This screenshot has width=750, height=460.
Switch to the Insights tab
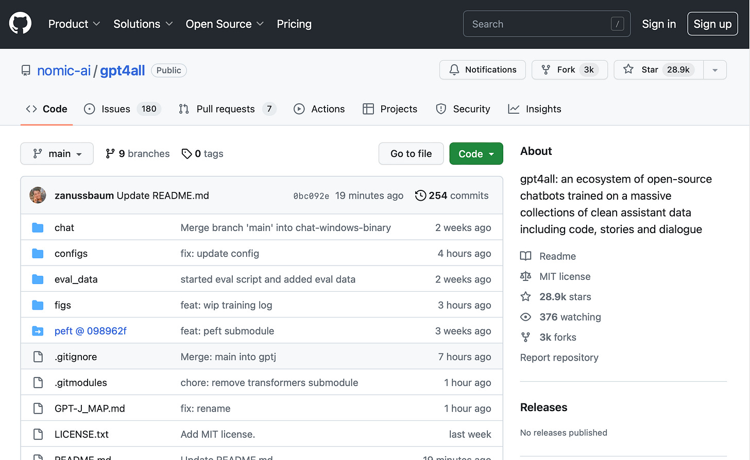point(535,109)
